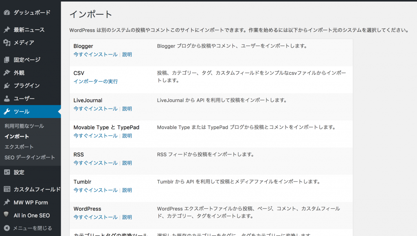Click the user silhouette icon beside ユーザー
This screenshot has height=236, width=417.
[x=7, y=98]
